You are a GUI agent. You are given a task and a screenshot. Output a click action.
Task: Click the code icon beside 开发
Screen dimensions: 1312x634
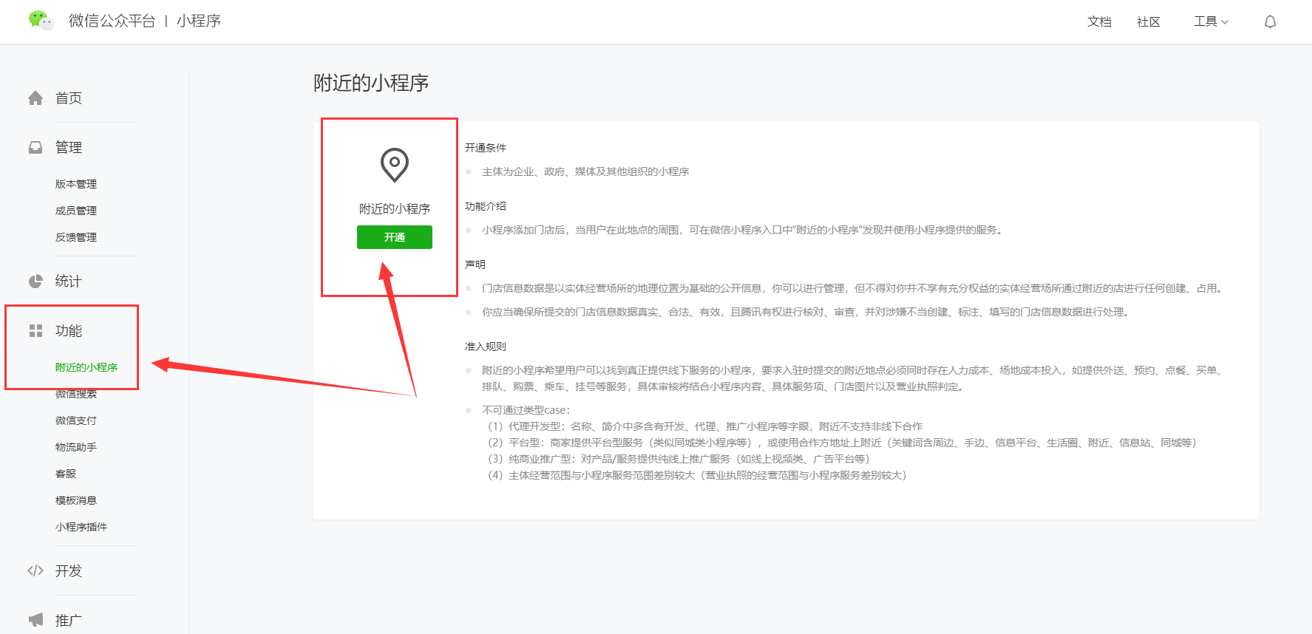(35, 571)
